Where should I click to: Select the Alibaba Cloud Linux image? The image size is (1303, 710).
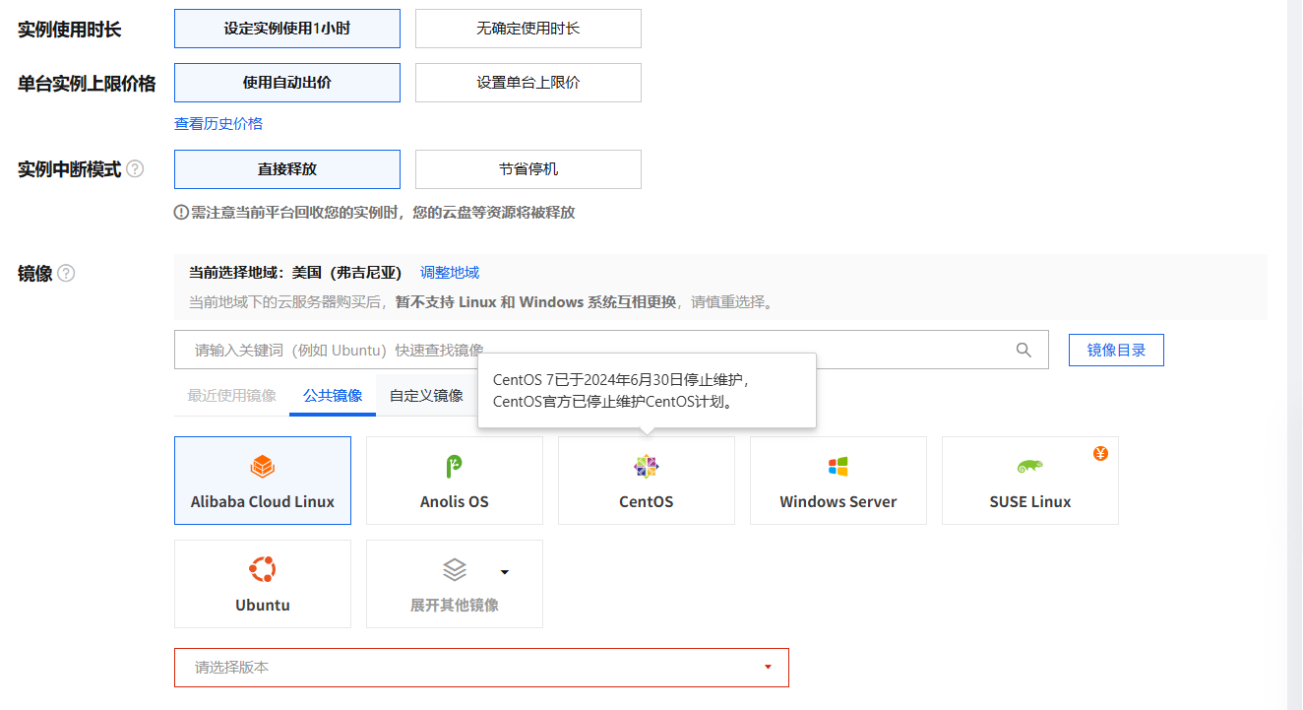click(262, 481)
